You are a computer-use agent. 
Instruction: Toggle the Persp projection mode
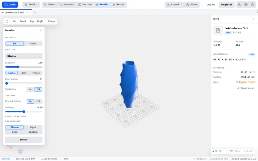pyautogui.click(x=52, y=21)
